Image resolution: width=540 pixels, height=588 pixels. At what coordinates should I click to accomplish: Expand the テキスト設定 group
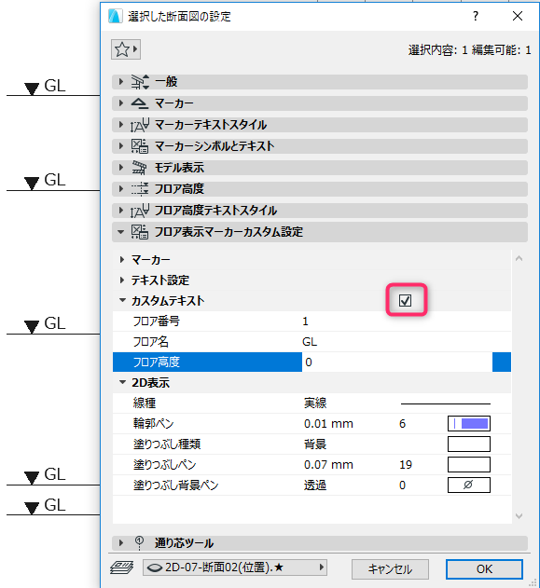(x=122, y=280)
